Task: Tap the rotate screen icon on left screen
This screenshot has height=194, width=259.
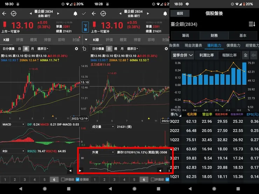Action: [x=84, y=49]
